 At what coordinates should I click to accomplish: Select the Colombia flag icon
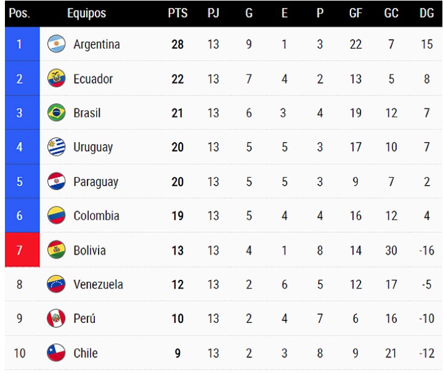pyautogui.click(x=56, y=216)
